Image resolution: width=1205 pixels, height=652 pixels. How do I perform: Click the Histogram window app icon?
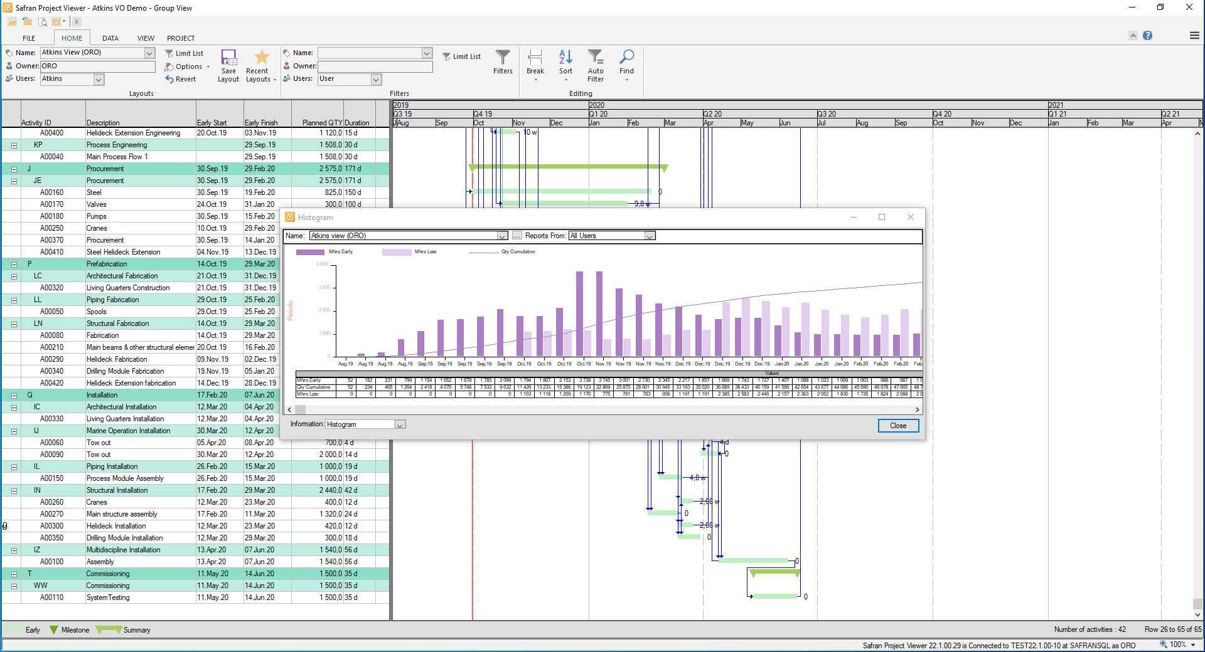[x=290, y=217]
